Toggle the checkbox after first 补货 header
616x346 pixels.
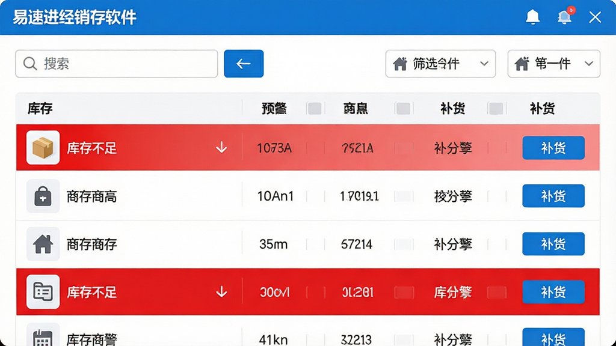pos(496,108)
